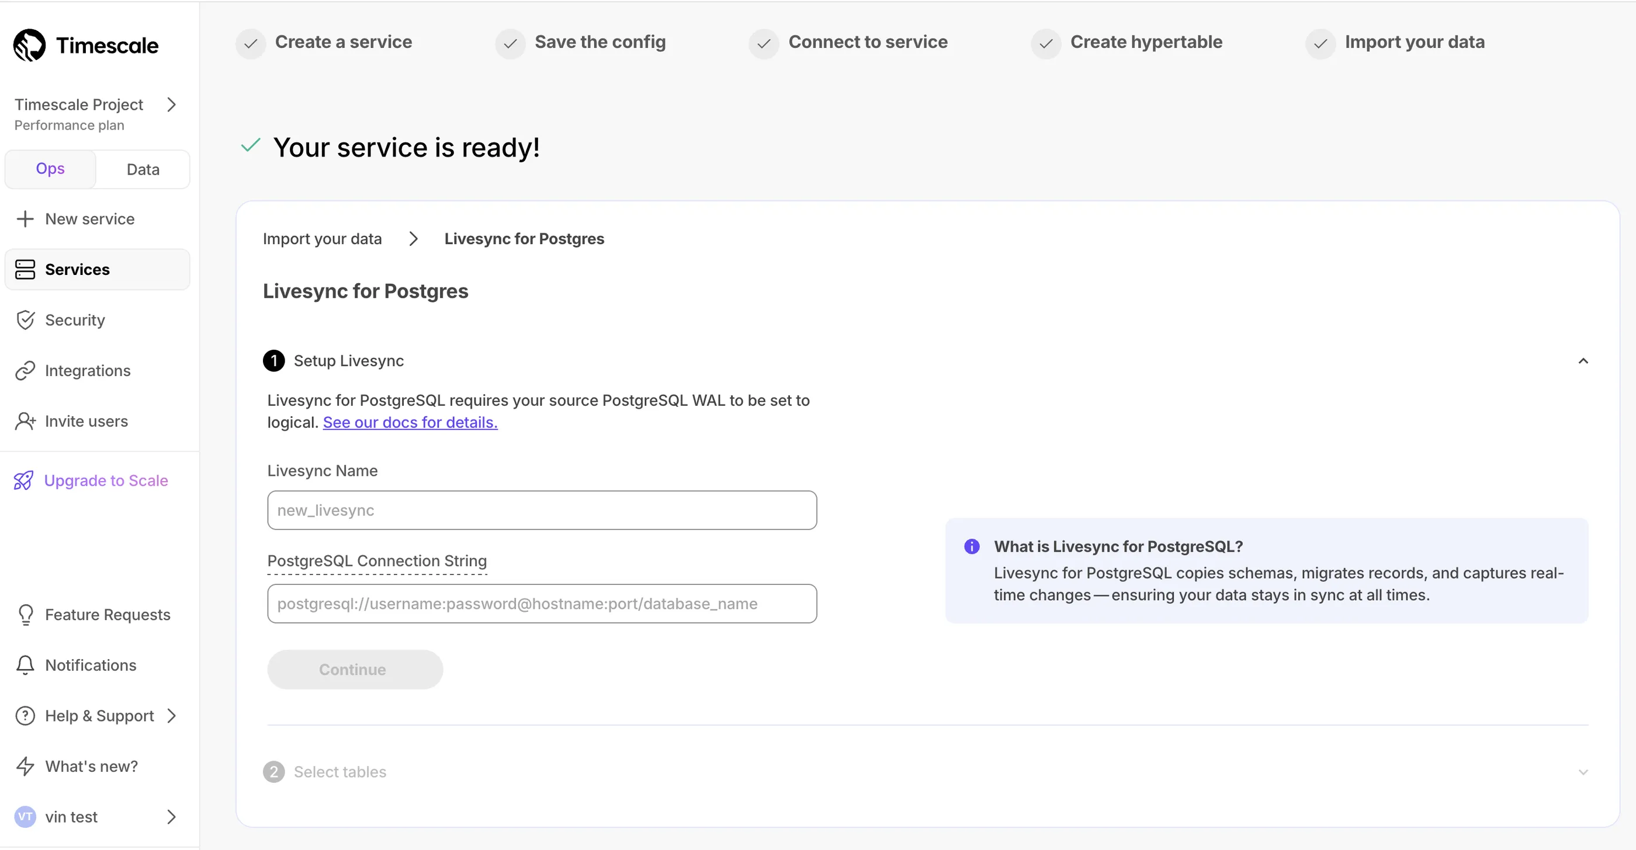Click the Save the config checkmark icon
The width and height of the screenshot is (1636, 850).
(510, 44)
